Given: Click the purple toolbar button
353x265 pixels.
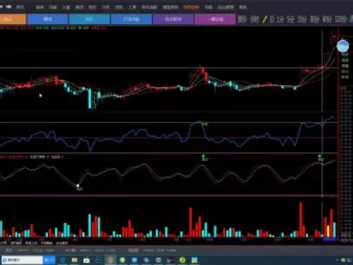Looking at the screenshot, I should pos(173,19).
